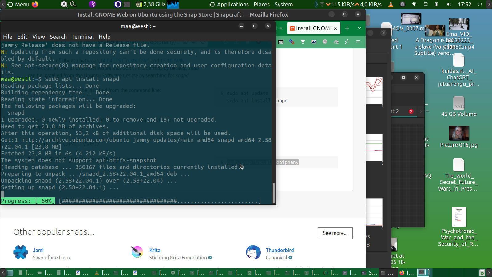Open the Firefox extensions puzzle icon
This screenshot has width=492, height=277.
coord(347,42)
